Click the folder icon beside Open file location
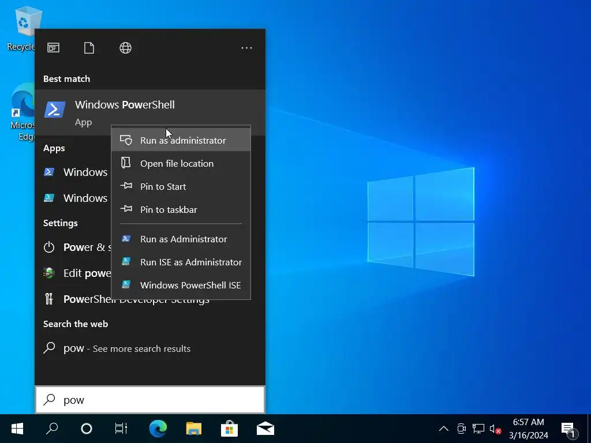This screenshot has height=443, width=591. pyautogui.click(x=126, y=163)
